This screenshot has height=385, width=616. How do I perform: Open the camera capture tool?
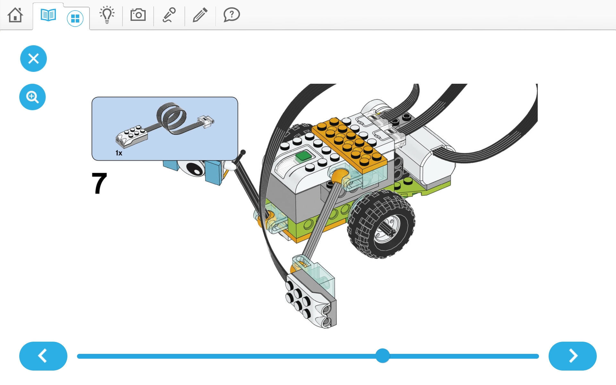pos(138,15)
